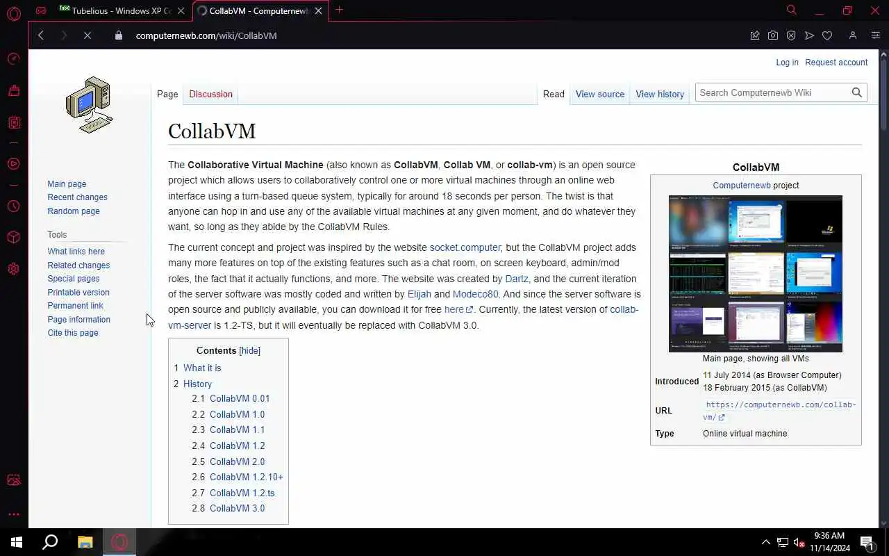Screen dimensions: 889x556
Task: Open Printable version link
Action: click(78, 293)
